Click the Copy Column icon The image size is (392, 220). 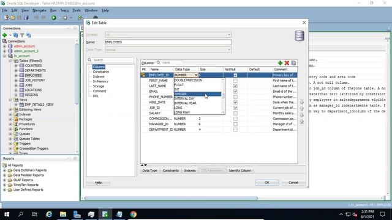pyautogui.click(x=293, y=63)
